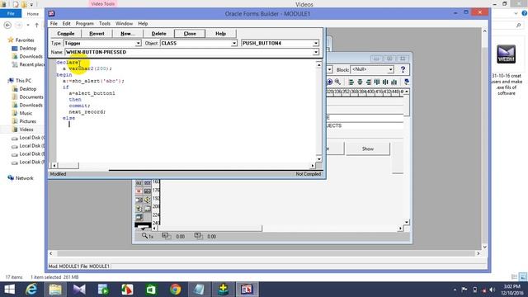
Task: Click the zoom out magnifier icon
Action: pos(337,82)
